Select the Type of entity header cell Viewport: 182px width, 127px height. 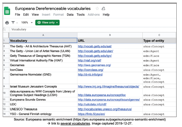pos(159,41)
